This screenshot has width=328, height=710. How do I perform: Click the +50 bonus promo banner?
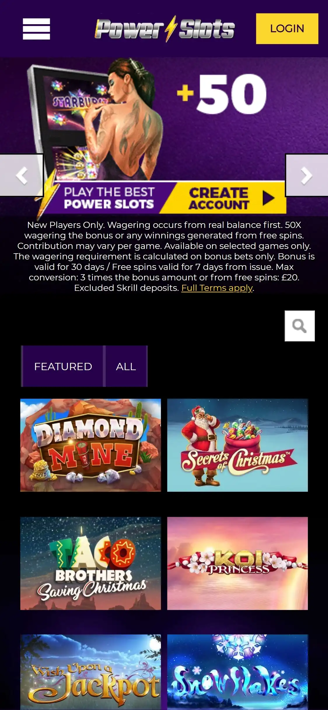coord(222,94)
